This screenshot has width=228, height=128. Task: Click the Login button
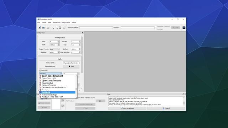point(176,28)
